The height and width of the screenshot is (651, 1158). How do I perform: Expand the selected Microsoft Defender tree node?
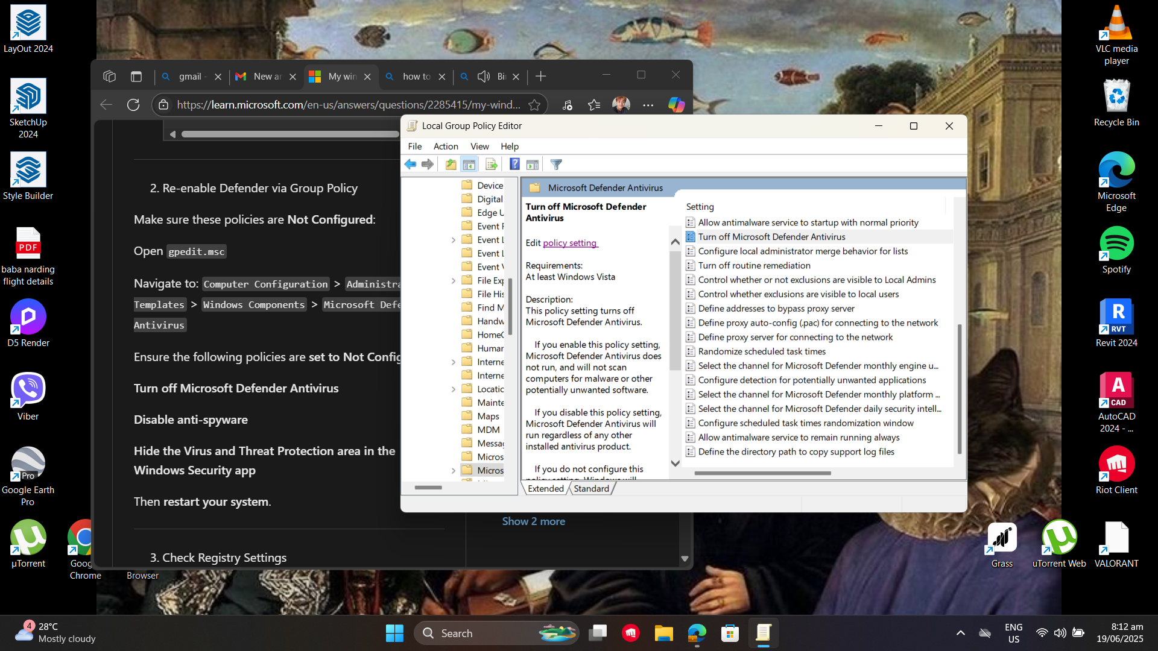454,471
